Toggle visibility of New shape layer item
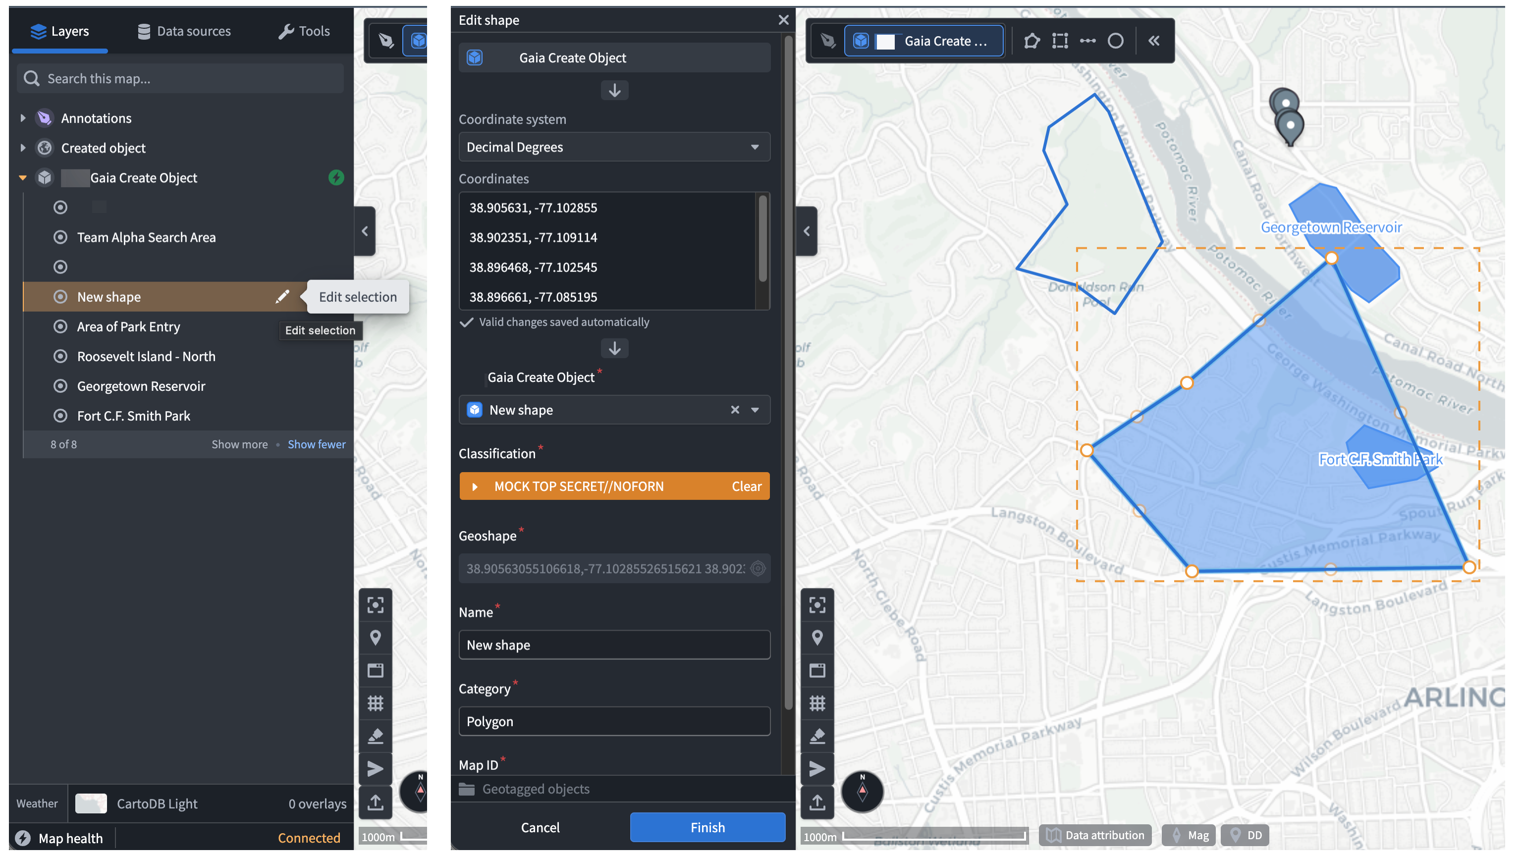 pyautogui.click(x=60, y=297)
